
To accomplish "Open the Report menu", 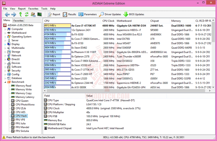I will pos(22,8).
